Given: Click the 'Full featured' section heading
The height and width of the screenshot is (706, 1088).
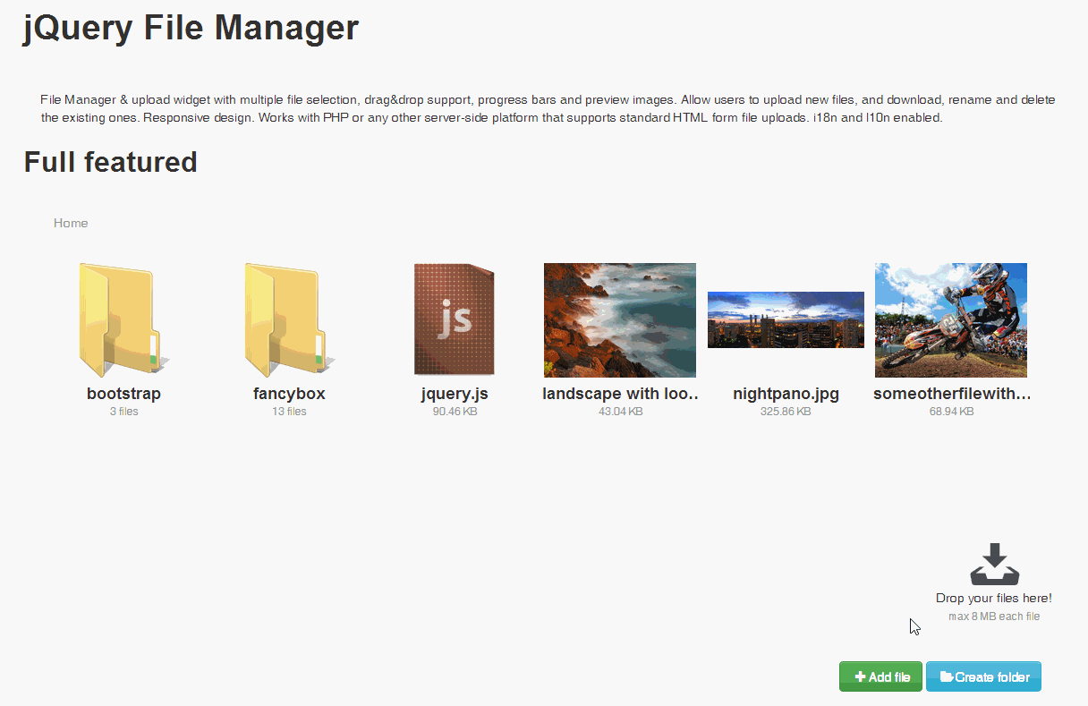Looking at the screenshot, I should [110, 162].
